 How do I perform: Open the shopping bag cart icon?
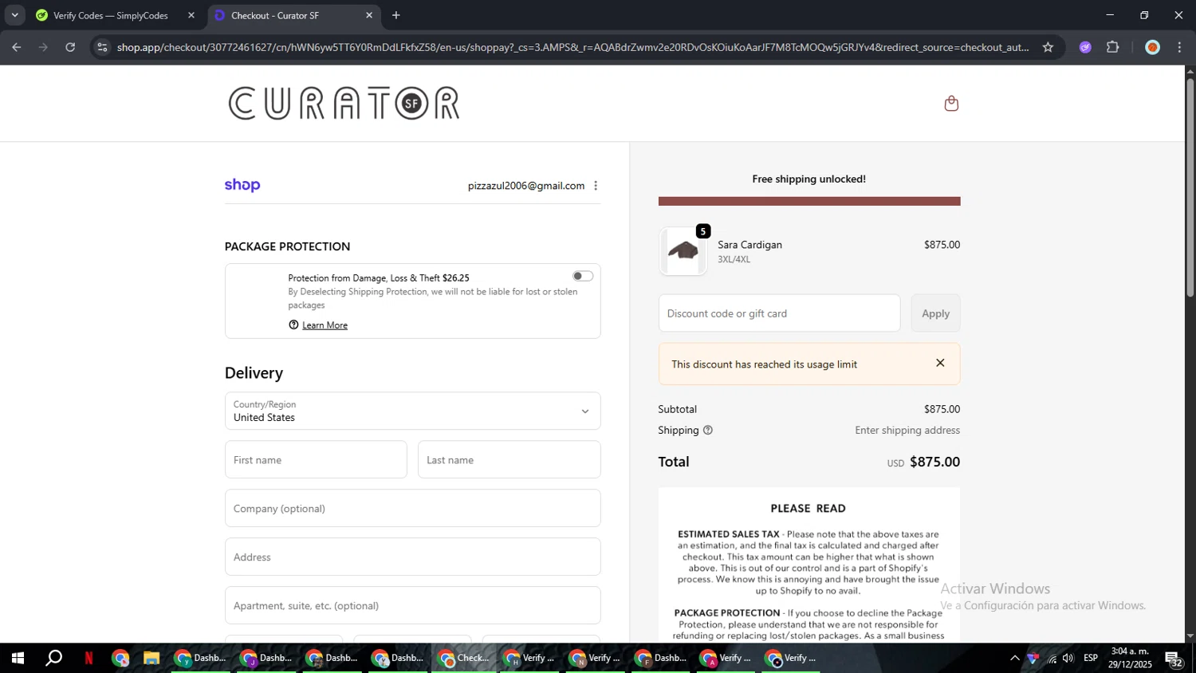click(951, 104)
